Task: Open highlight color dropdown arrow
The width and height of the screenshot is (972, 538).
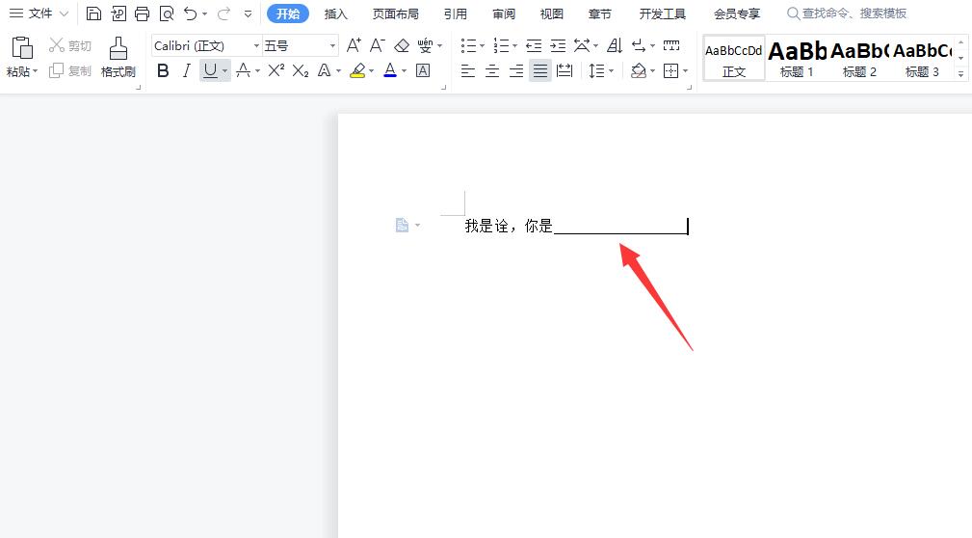Action: (371, 71)
